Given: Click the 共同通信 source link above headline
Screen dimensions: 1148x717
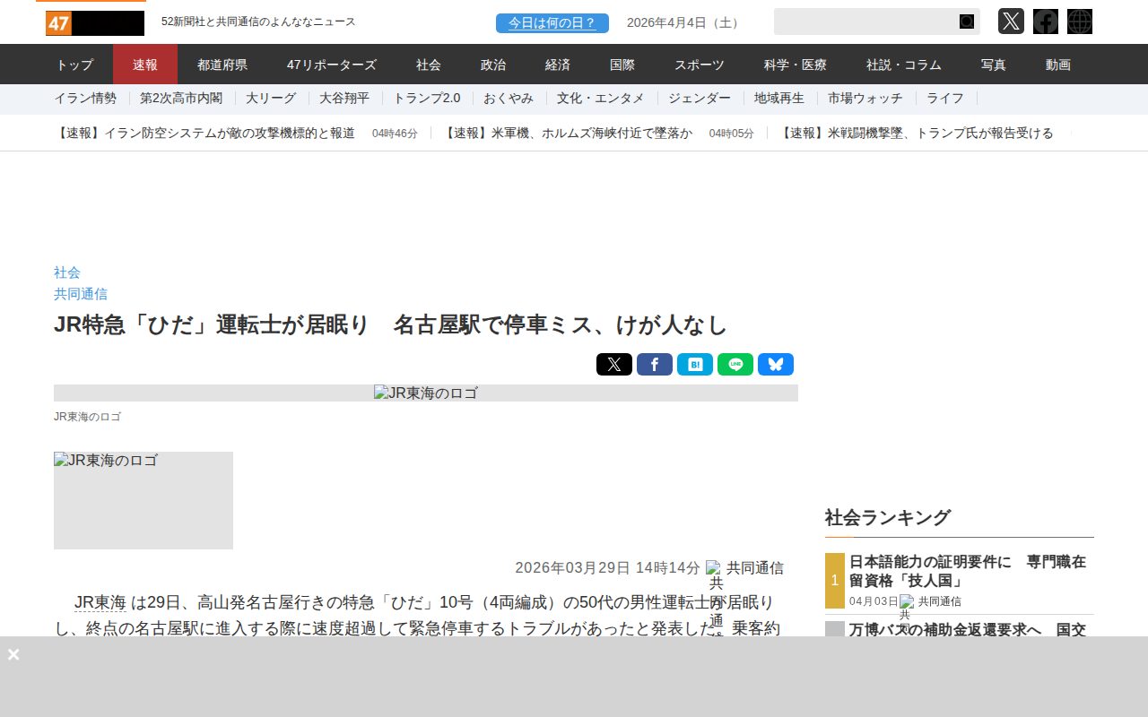Looking at the screenshot, I should 81,294.
